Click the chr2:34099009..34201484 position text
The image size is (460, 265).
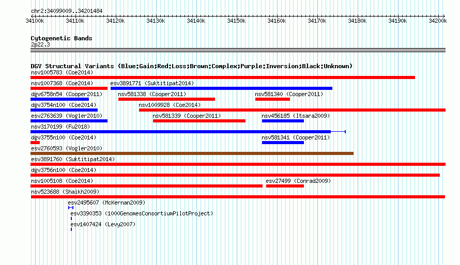(x=67, y=11)
